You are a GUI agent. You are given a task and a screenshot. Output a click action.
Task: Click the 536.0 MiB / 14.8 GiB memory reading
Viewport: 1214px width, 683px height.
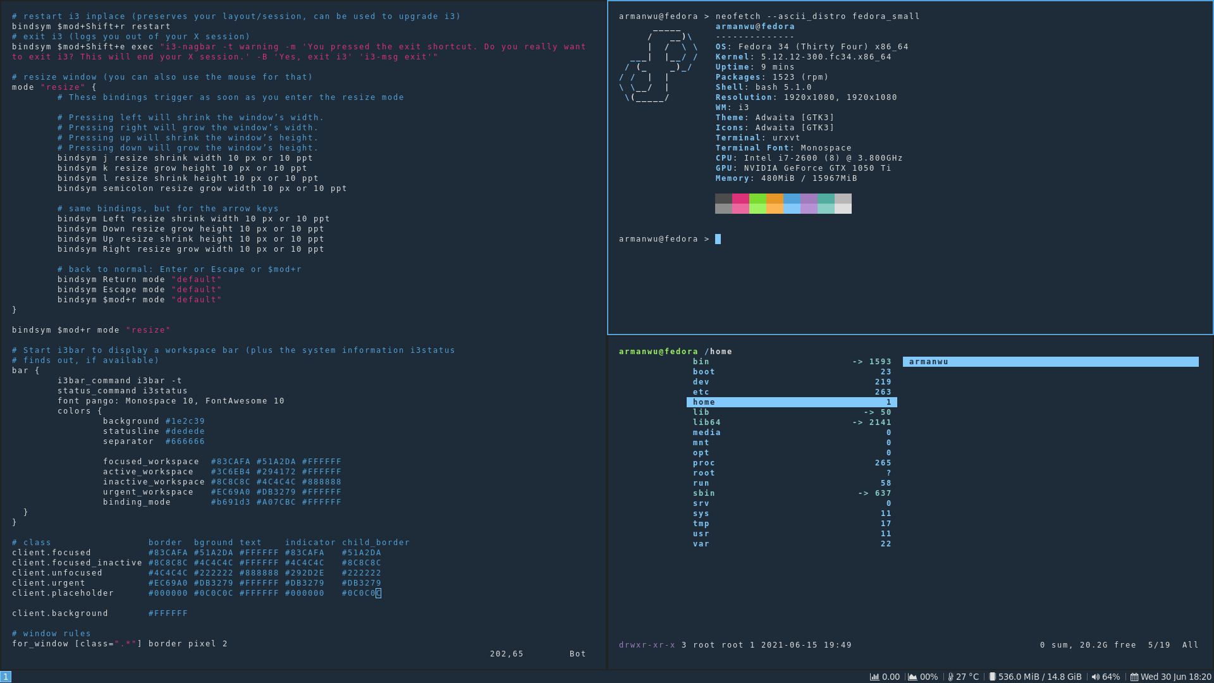coord(1040,677)
